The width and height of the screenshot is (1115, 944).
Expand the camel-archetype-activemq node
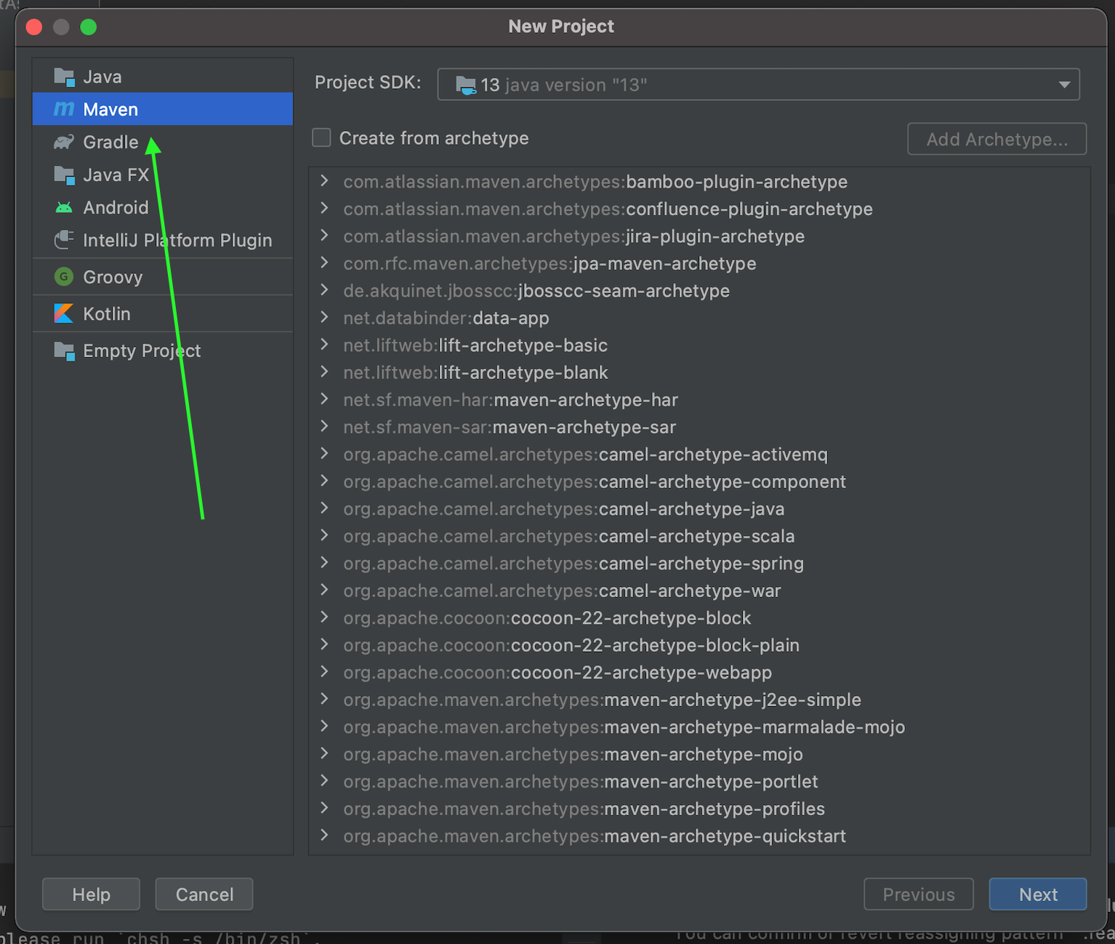coord(324,454)
